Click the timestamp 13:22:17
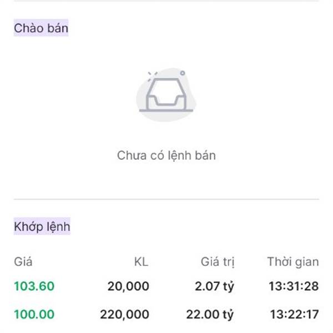Image resolution: width=333 pixels, height=333 pixels. tap(294, 314)
